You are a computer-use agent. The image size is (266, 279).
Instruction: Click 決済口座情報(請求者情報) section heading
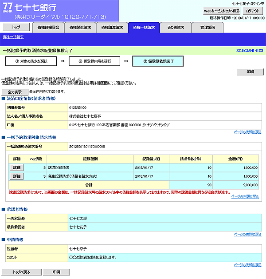(x=31, y=98)
